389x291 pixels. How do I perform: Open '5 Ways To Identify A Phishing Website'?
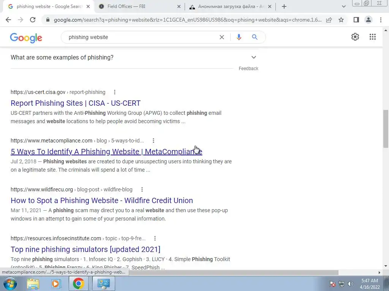[106, 152]
